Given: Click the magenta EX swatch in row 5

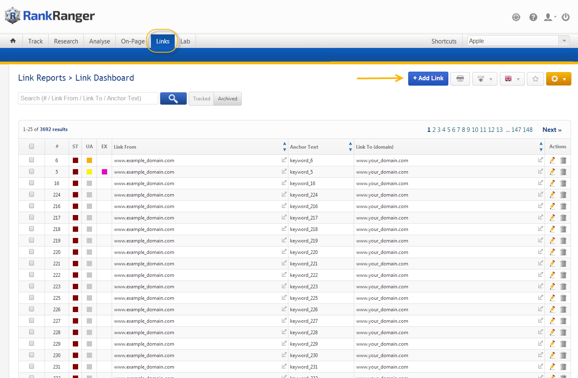Looking at the screenshot, I should tap(104, 172).
